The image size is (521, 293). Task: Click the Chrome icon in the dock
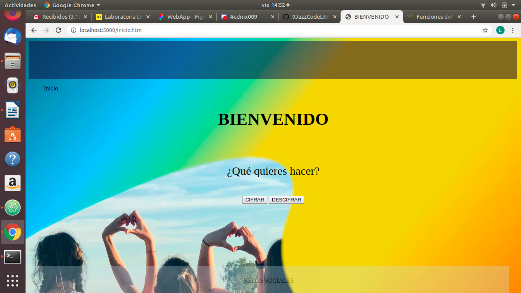click(13, 232)
